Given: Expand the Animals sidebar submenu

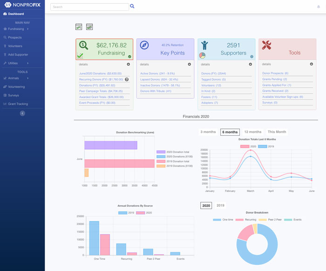Looking at the screenshot, I should [x=27, y=78].
